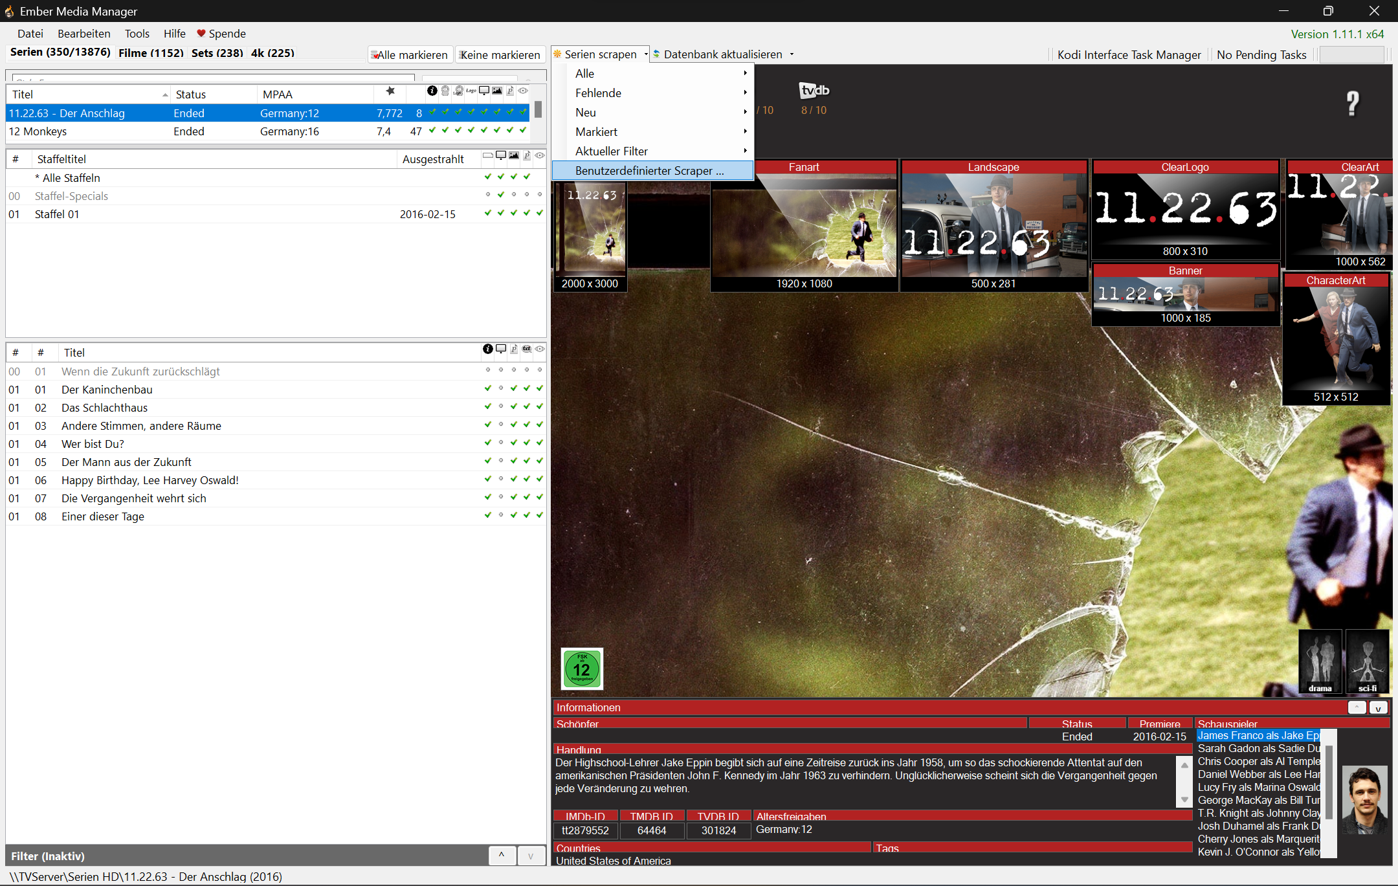Select Benutzerdefinierter Scraper menu entry
Image resolution: width=1398 pixels, height=886 pixels.
pos(652,171)
